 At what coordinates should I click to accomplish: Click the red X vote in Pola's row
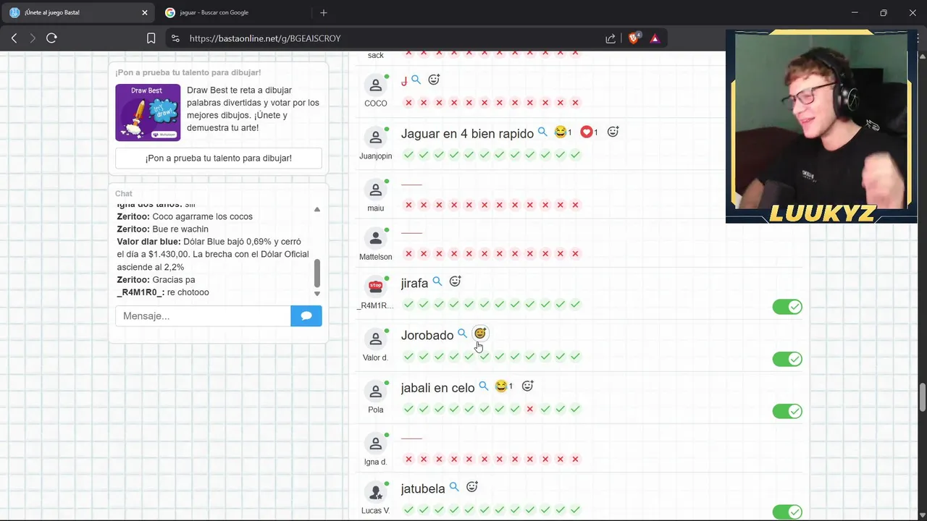(529, 409)
